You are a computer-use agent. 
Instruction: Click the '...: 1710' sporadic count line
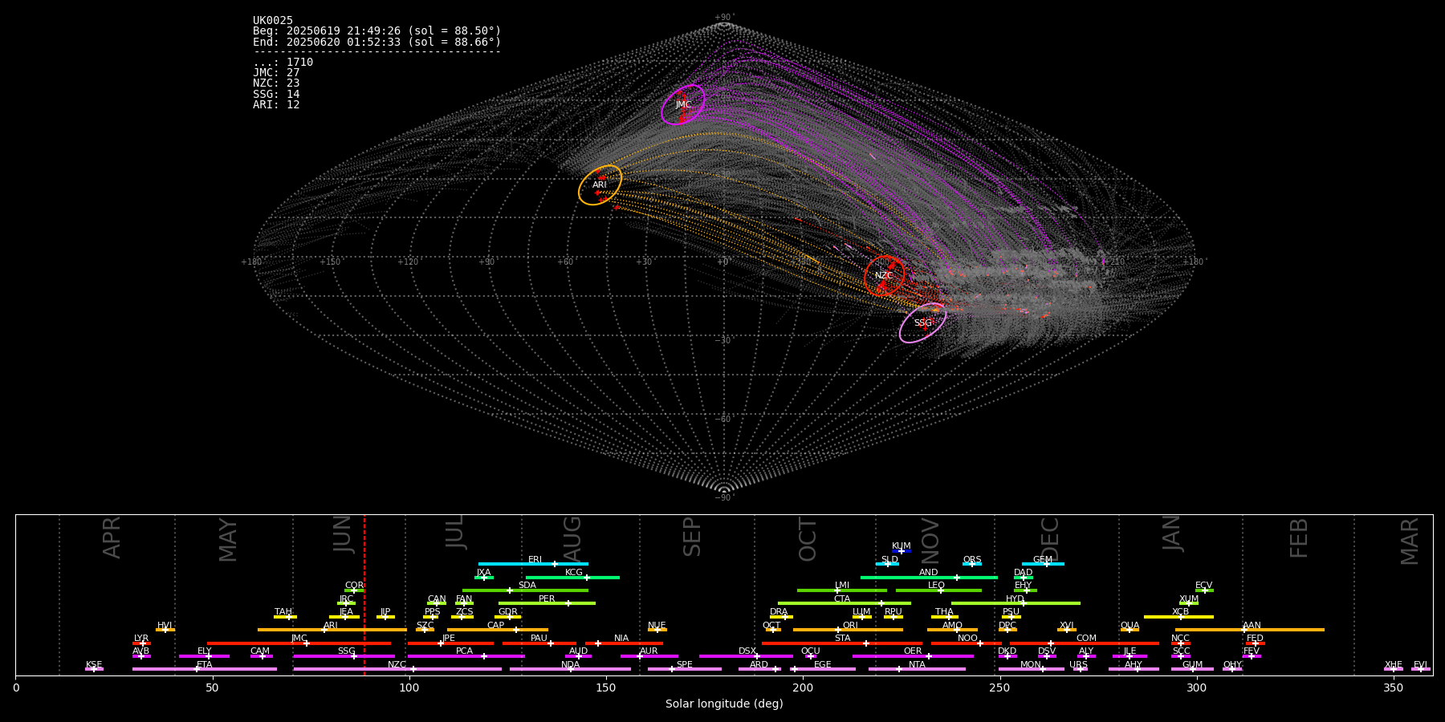[x=283, y=63]
